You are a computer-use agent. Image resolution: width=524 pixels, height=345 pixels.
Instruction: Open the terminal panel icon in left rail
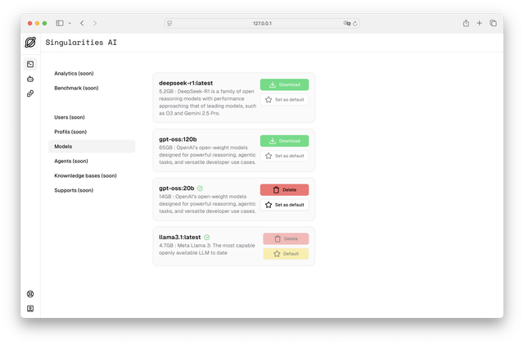point(30,64)
